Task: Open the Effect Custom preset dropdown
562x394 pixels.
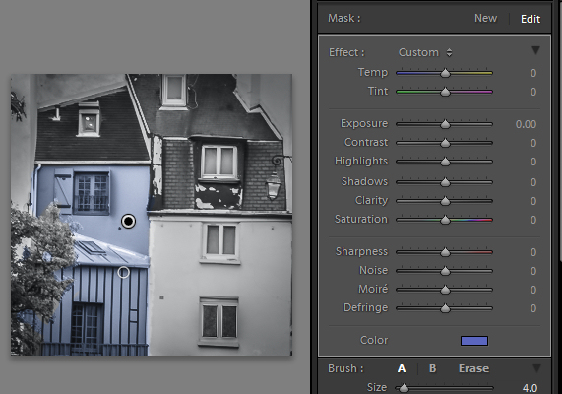Action: click(425, 53)
